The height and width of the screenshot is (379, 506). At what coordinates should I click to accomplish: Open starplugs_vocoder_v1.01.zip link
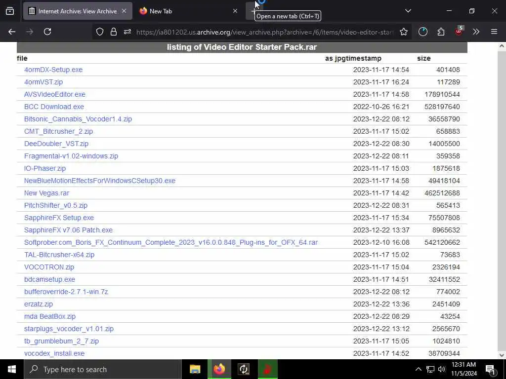click(x=69, y=329)
